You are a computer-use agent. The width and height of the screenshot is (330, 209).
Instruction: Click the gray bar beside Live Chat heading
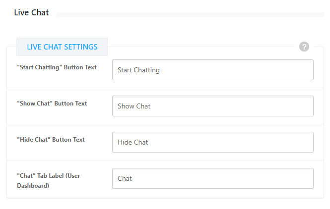pos(189,15)
